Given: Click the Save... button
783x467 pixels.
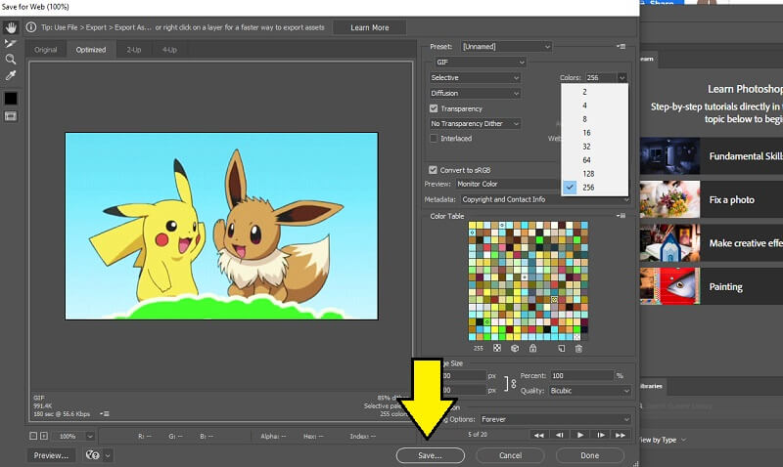Looking at the screenshot, I should (430, 455).
